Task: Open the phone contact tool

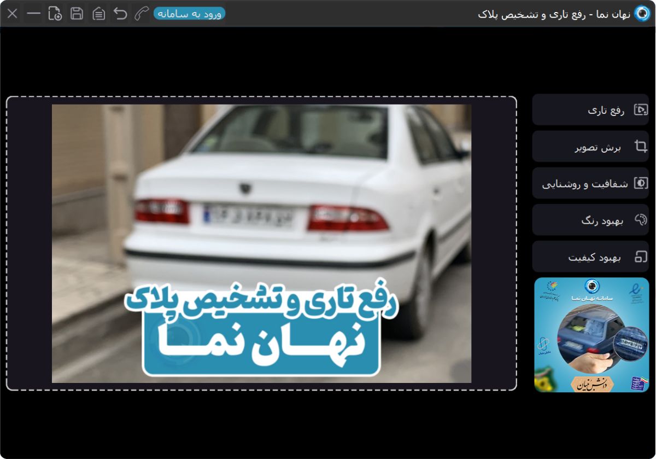Action: 140,13
